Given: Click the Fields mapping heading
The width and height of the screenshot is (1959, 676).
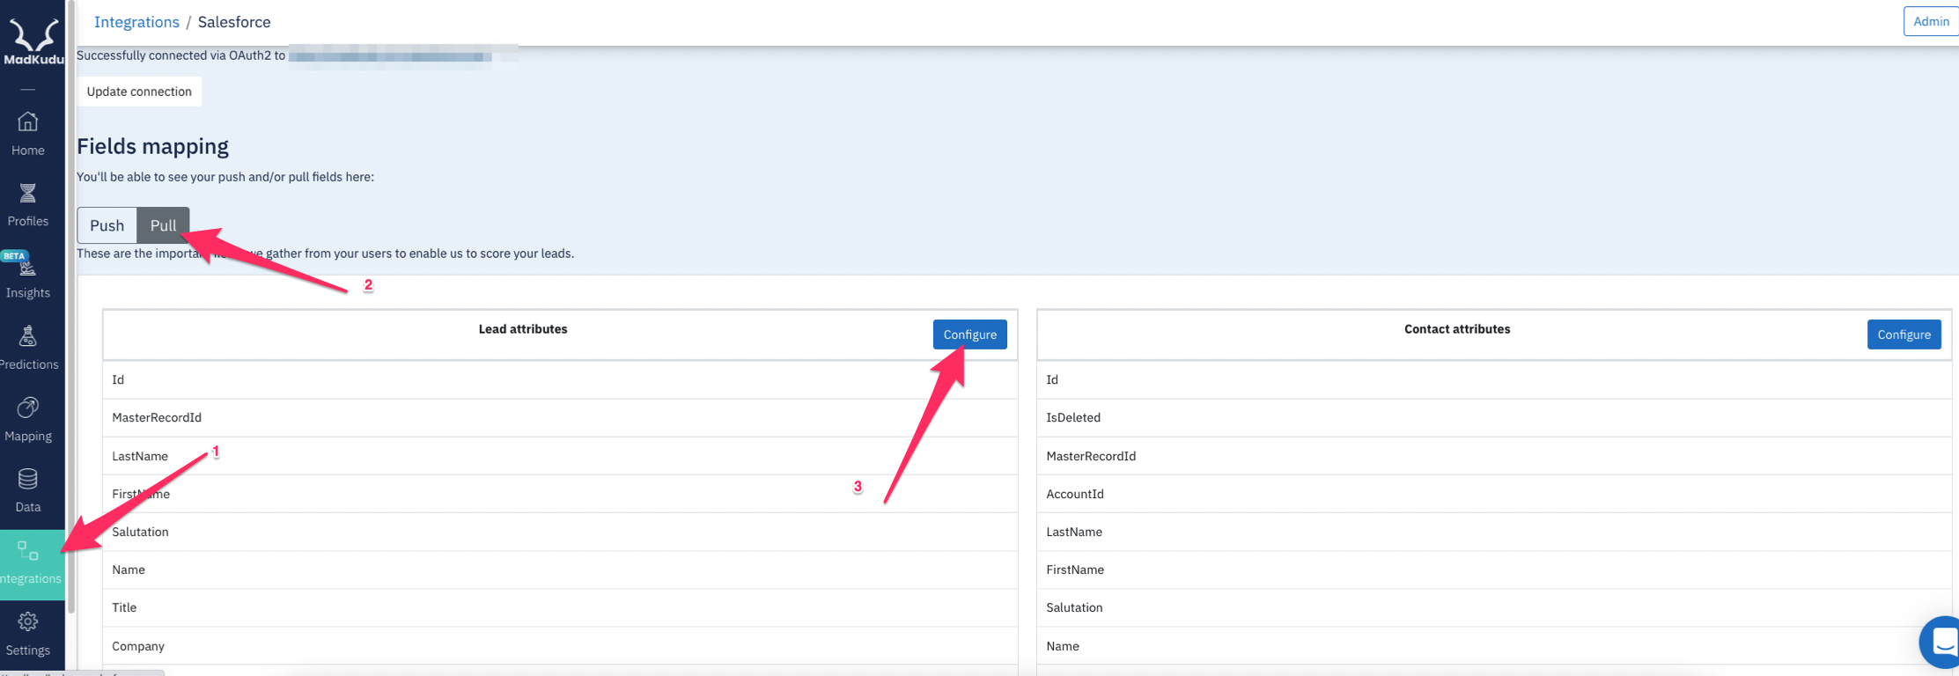Looking at the screenshot, I should click(x=152, y=146).
